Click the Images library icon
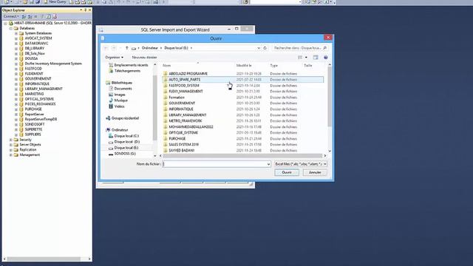473x266 pixels. [x=111, y=95]
